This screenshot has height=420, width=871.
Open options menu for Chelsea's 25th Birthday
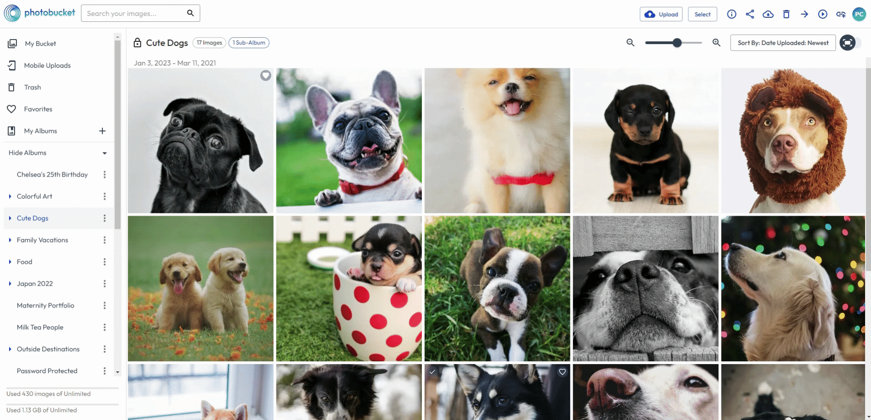pyautogui.click(x=105, y=175)
